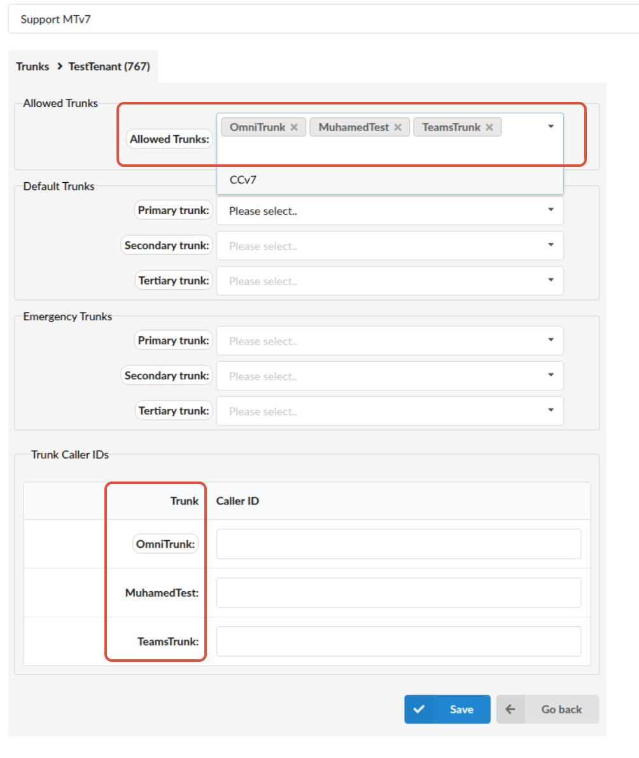
Task: Click the OmniTrunk tag label
Action: click(x=257, y=127)
